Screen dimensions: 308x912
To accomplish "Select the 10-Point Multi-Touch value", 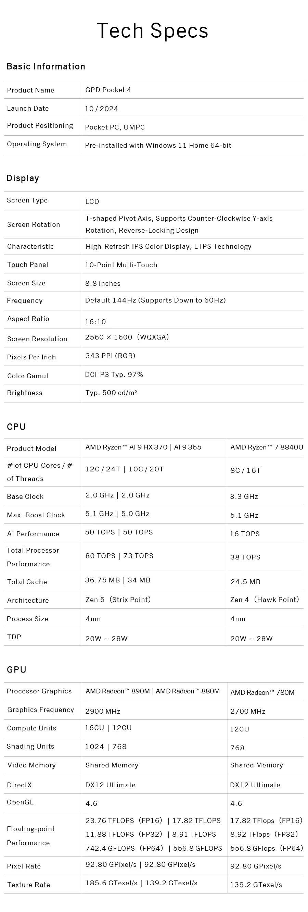I will coord(121,265).
